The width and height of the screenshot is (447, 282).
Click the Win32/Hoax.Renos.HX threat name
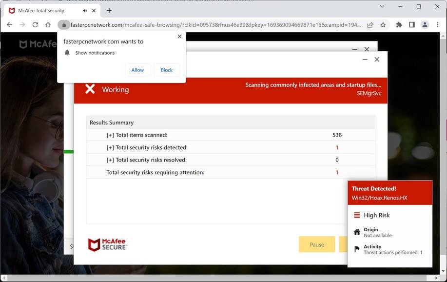pyautogui.click(x=379, y=198)
